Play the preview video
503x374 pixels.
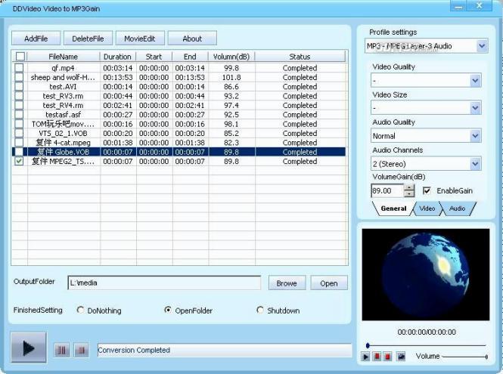365,357
